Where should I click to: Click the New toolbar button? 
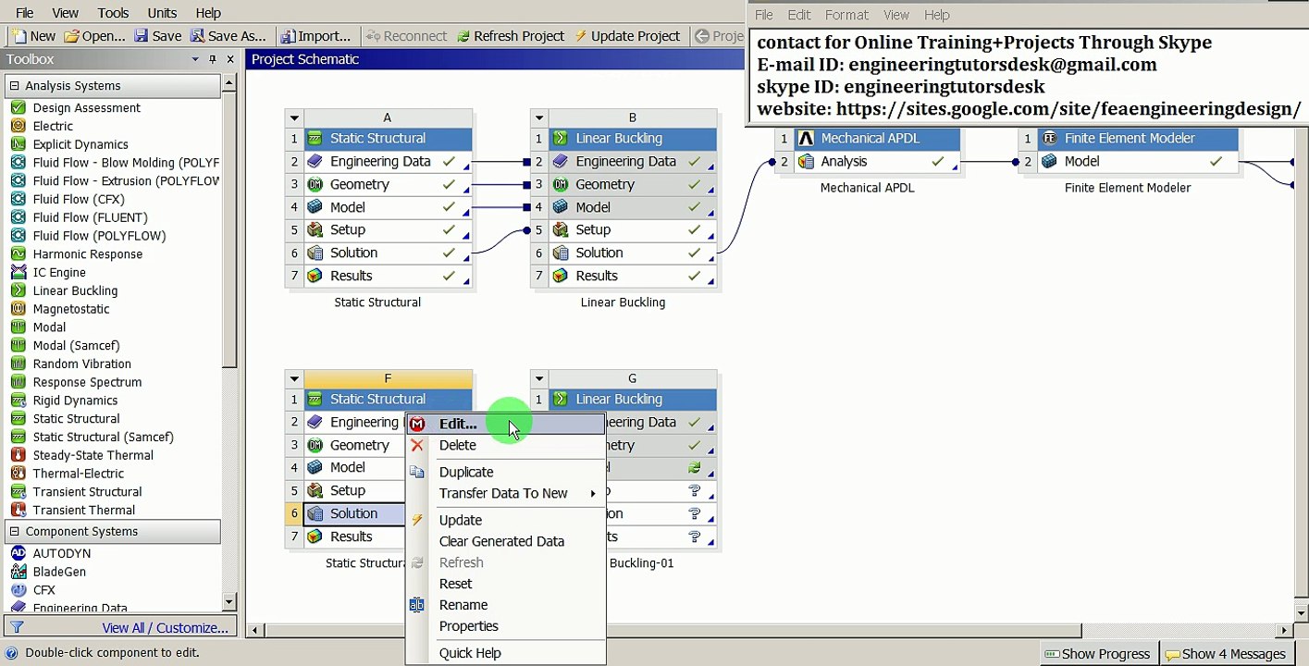tap(34, 36)
